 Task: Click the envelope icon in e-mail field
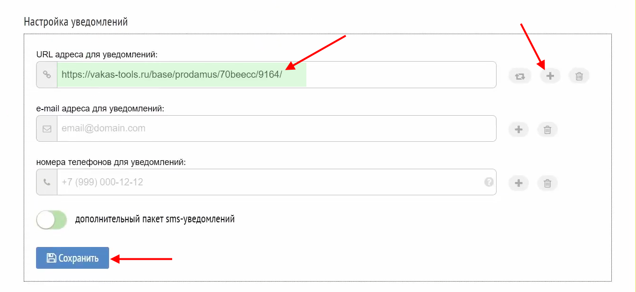tap(46, 128)
